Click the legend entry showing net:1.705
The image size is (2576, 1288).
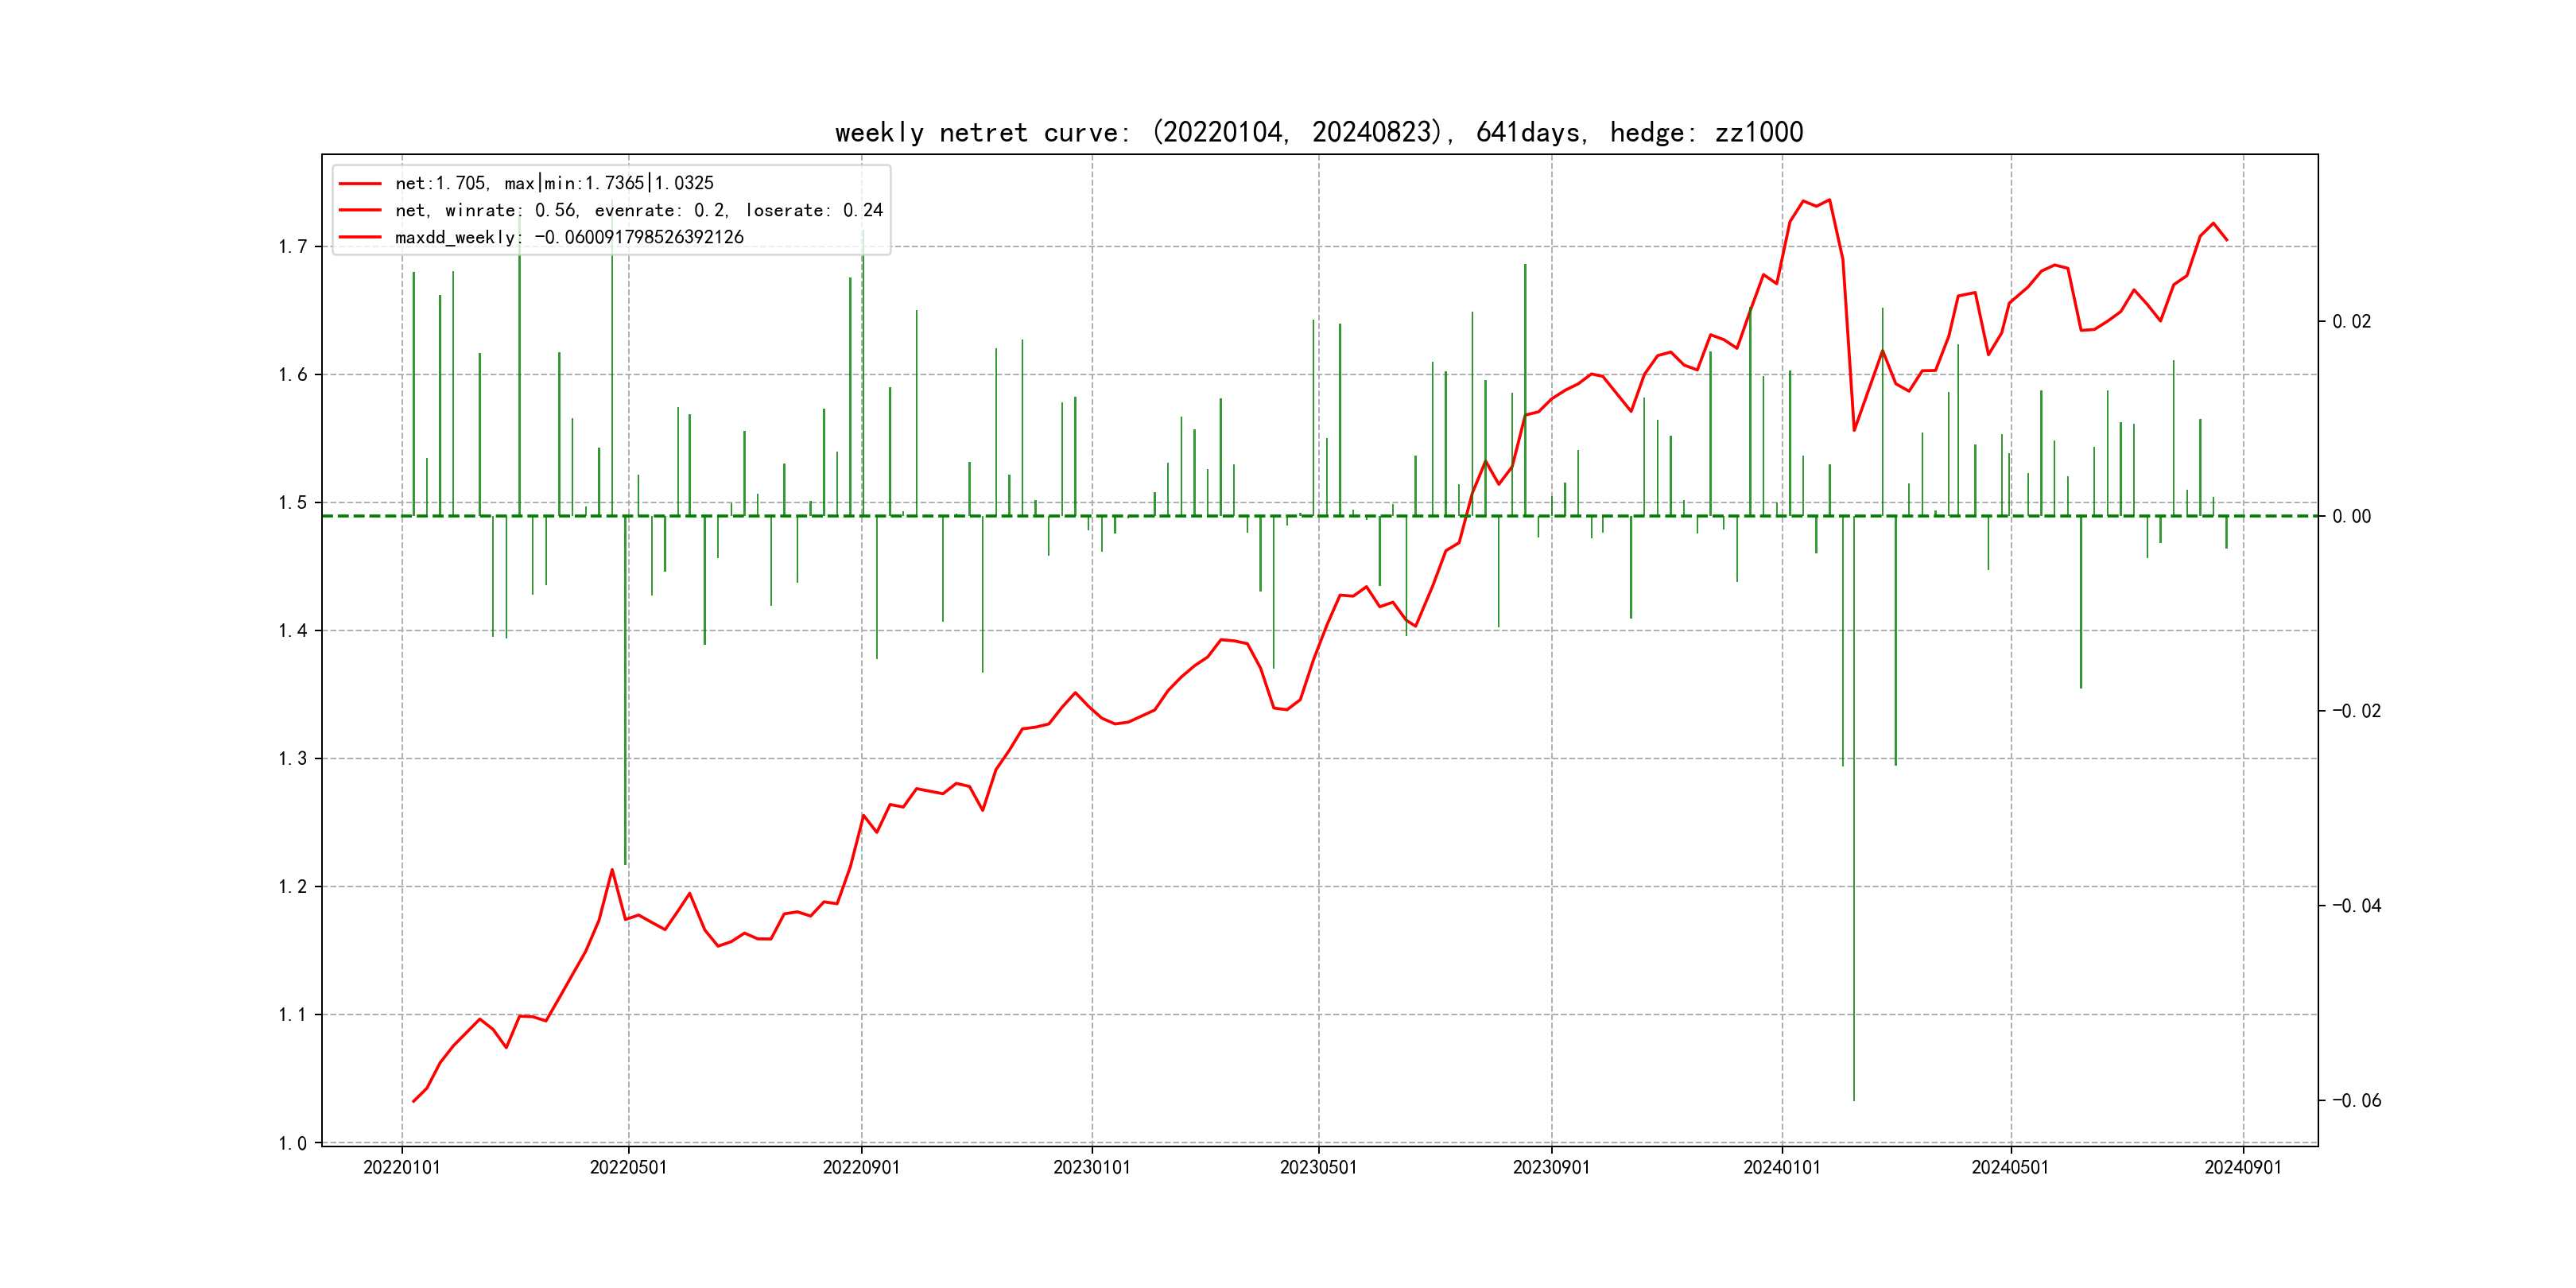(x=554, y=183)
